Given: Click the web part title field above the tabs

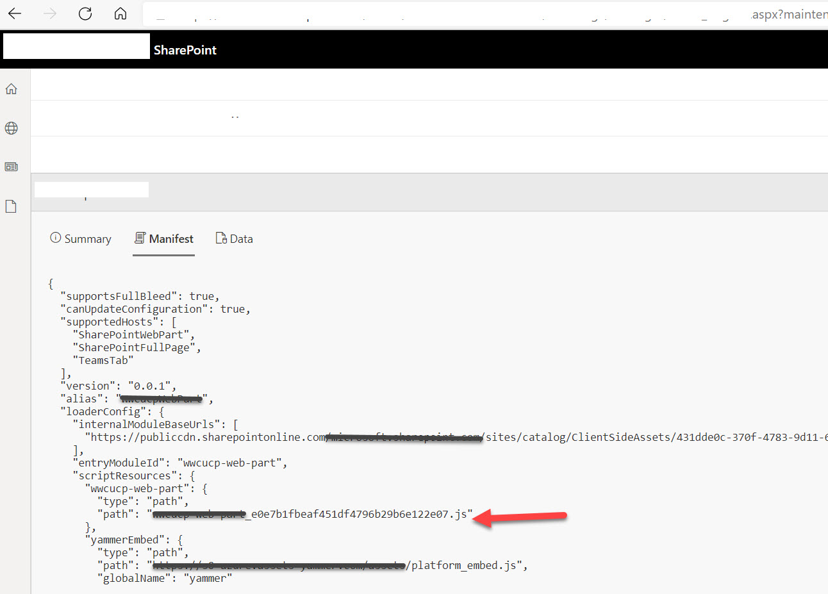Looking at the screenshot, I should (91, 189).
